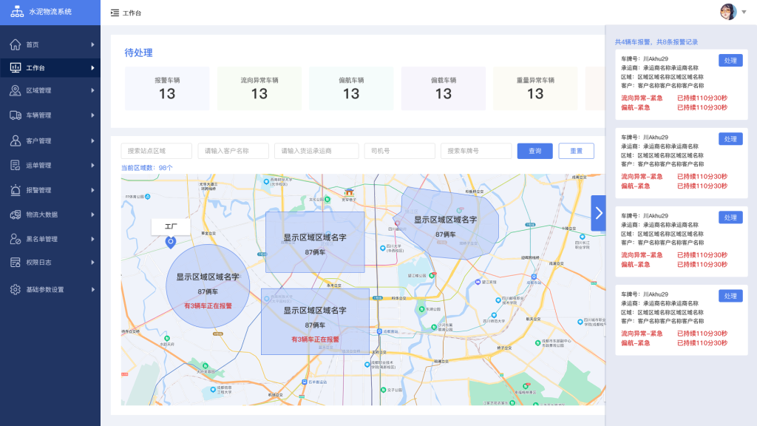Click the blue 查询 button
The height and width of the screenshot is (426, 757).
[x=535, y=151]
